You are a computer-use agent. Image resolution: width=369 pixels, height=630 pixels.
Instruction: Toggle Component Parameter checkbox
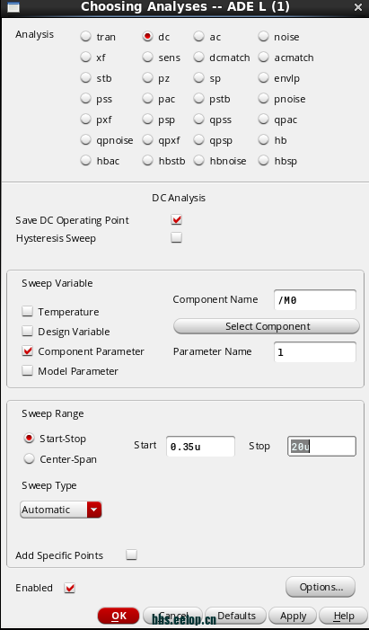[27, 351]
